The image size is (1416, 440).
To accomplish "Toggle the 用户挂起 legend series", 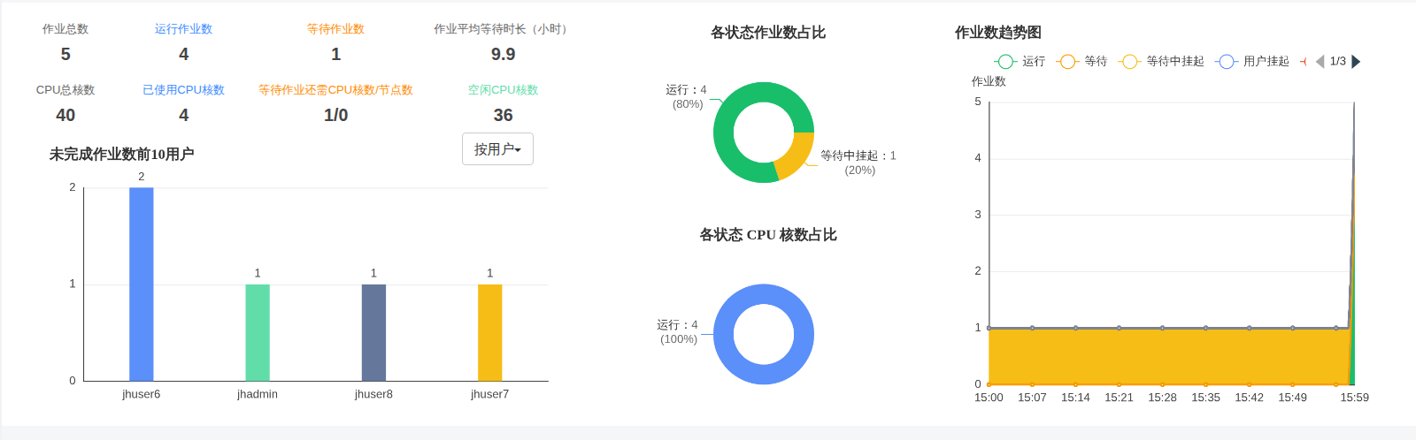I will [x=1252, y=61].
